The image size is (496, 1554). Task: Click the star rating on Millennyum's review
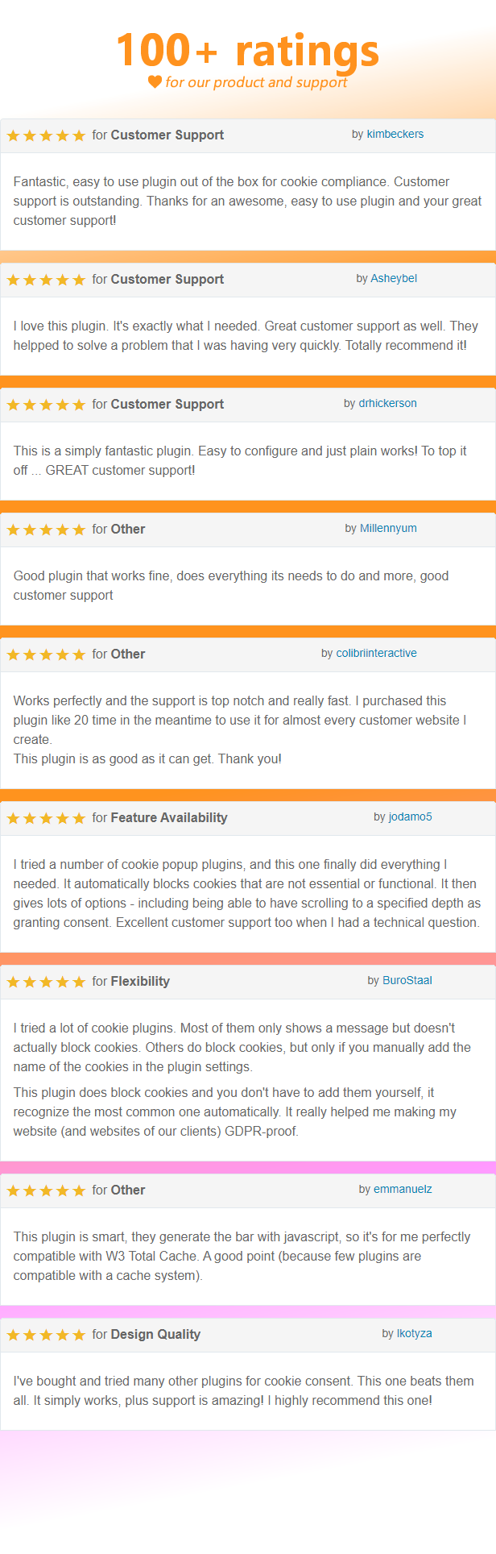[x=46, y=530]
